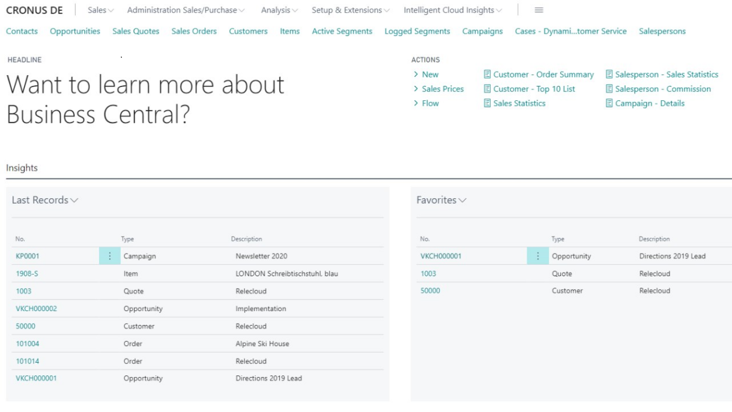Image resolution: width=732 pixels, height=412 pixels.
Task: Open the Salesperson - Commission report
Action: click(x=662, y=89)
